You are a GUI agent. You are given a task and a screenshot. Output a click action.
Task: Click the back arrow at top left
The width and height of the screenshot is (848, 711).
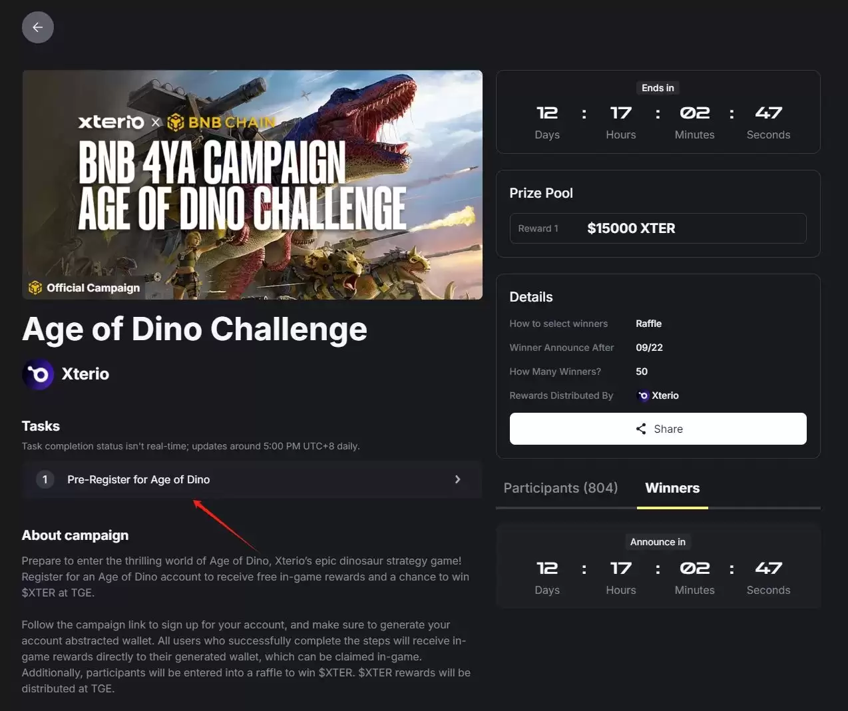coord(37,27)
